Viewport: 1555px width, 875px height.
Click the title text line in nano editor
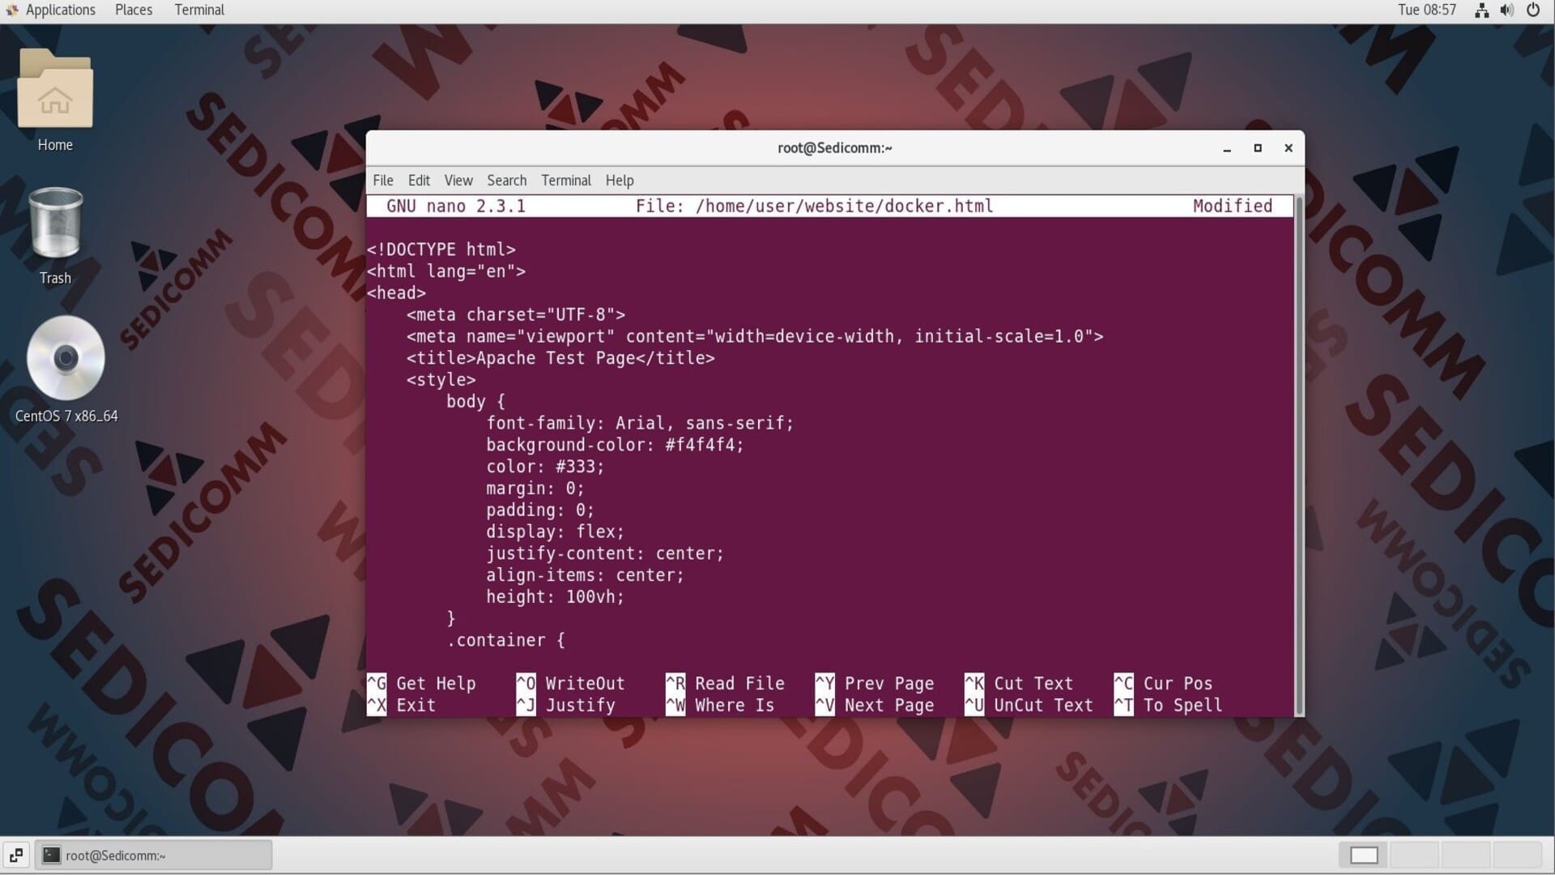click(x=560, y=358)
